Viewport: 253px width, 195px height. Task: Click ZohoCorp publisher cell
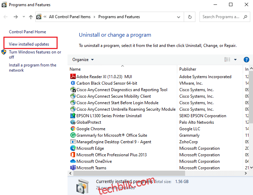[189, 142]
